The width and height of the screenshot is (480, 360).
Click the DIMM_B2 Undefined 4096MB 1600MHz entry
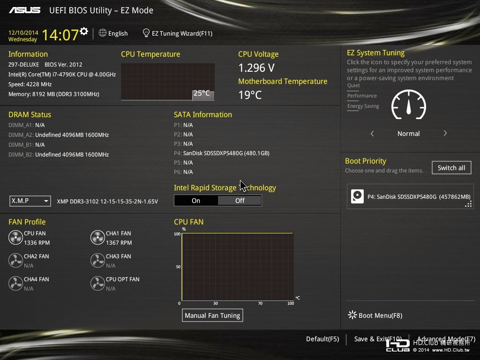point(59,154)
